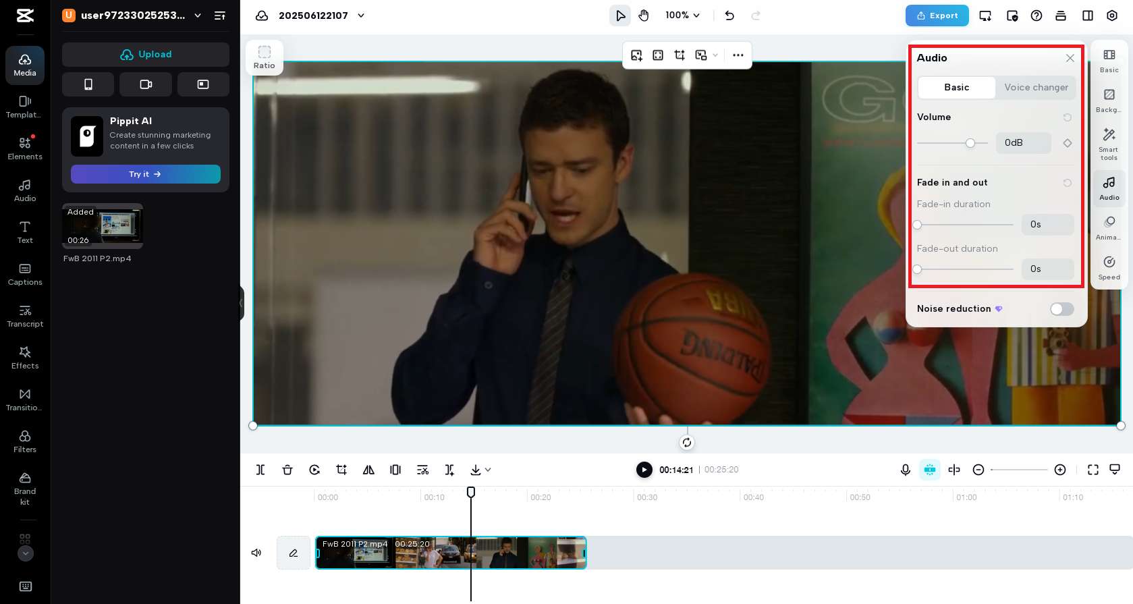
Task: Open the Elements panel in the sidebar
Action: coord(25,148)
